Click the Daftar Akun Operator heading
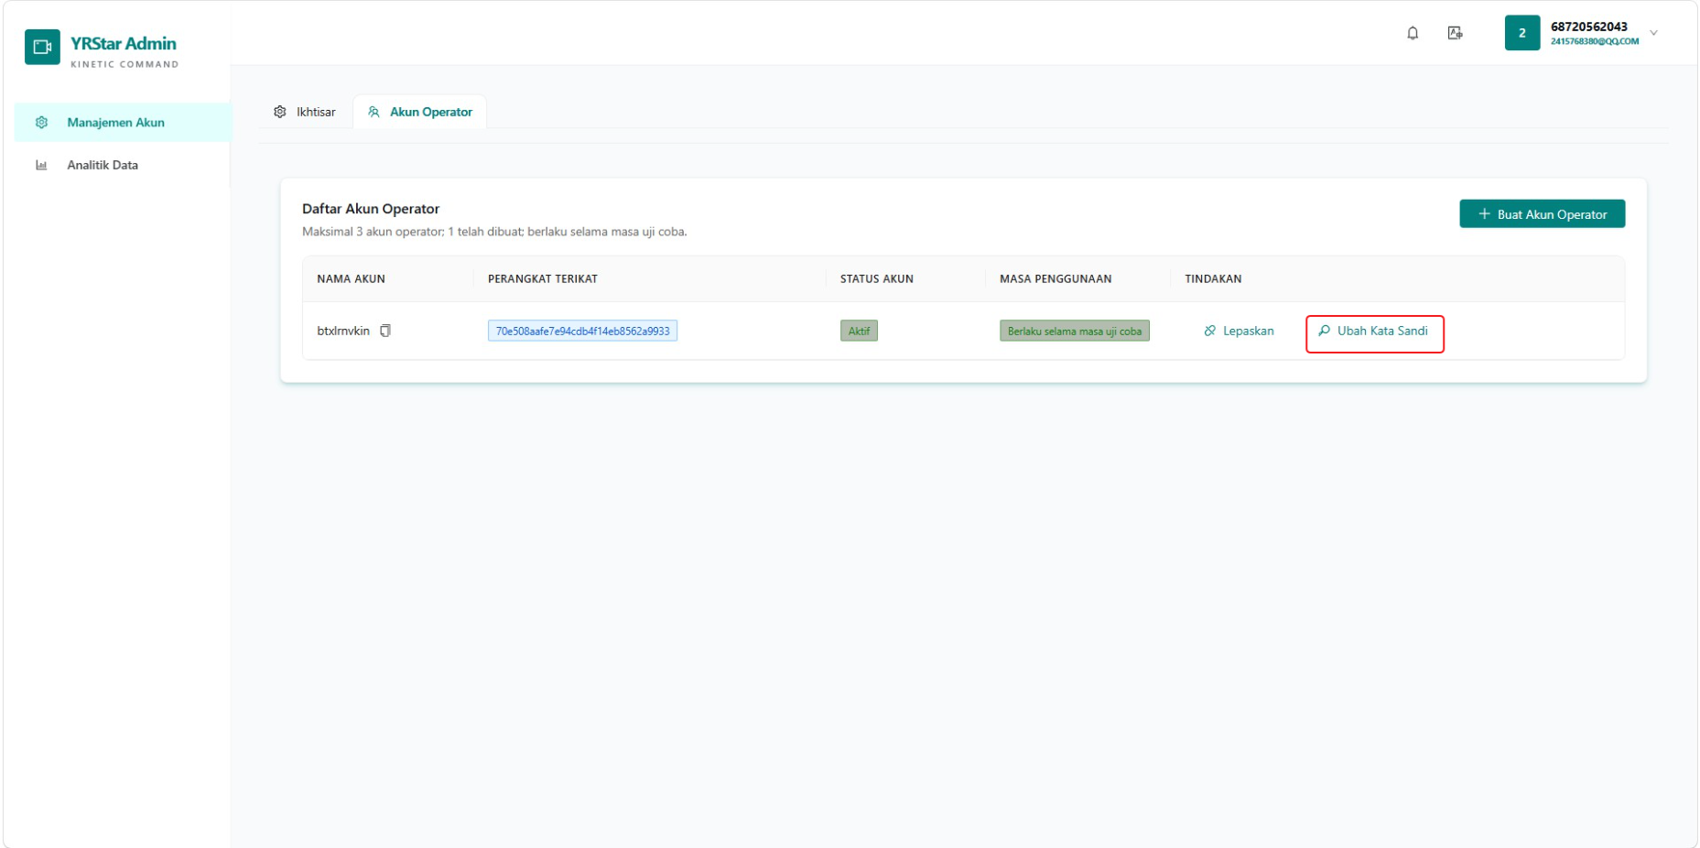Viewport: 1700px width, 848px height. (371, 209)
